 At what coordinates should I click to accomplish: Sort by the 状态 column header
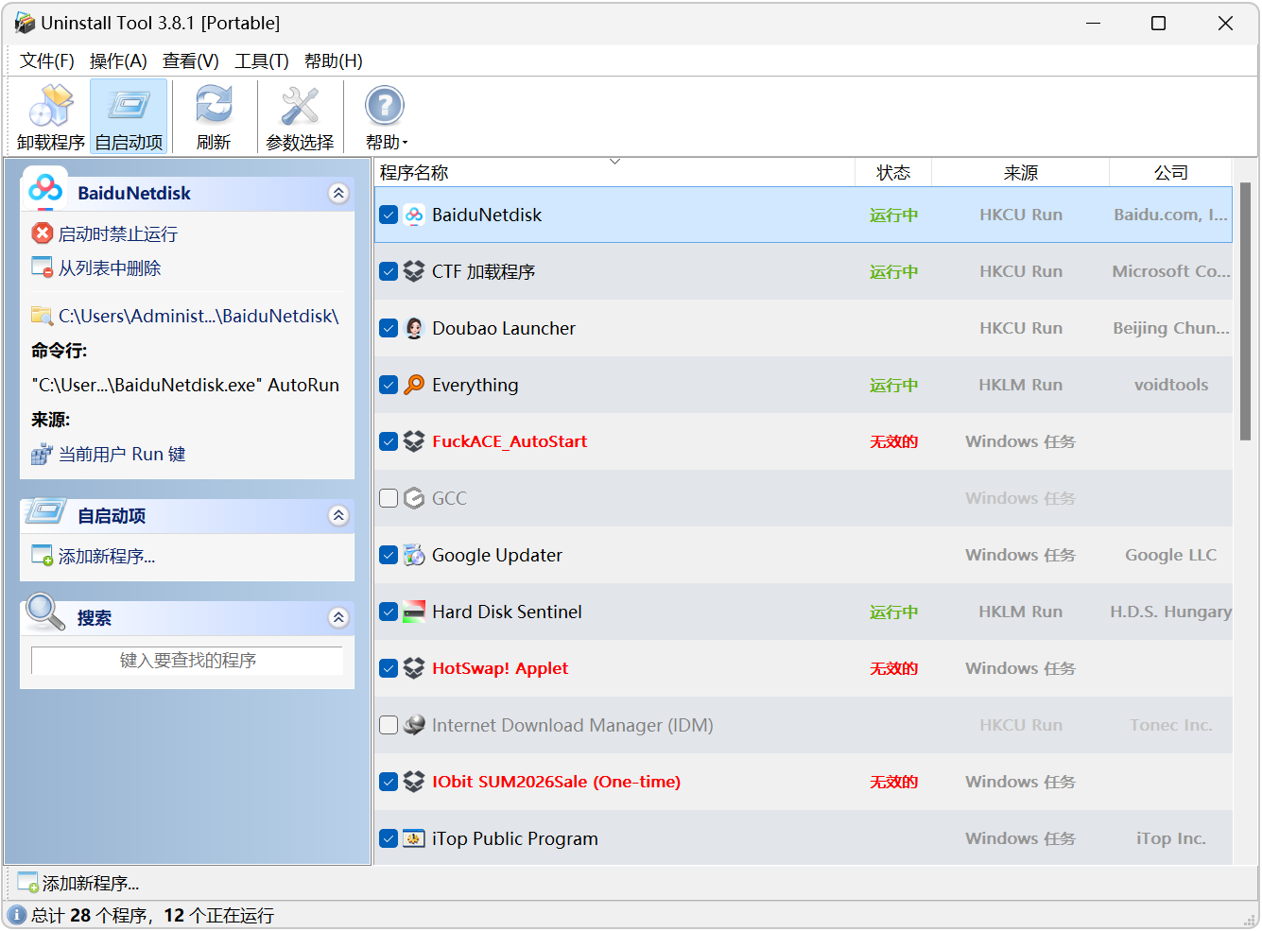(893, 172)
